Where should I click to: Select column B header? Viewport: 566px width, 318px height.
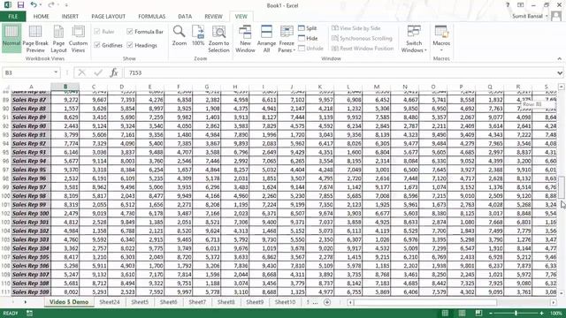point(65,87)
